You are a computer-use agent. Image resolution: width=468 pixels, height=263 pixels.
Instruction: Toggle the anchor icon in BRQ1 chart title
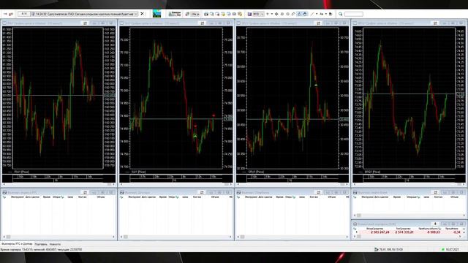[x=435, y=23]
